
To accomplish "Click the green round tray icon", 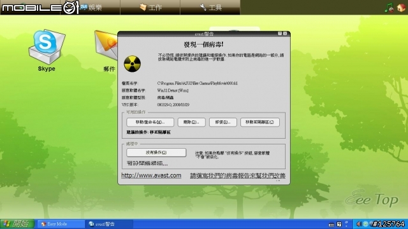I will [365, 224].
